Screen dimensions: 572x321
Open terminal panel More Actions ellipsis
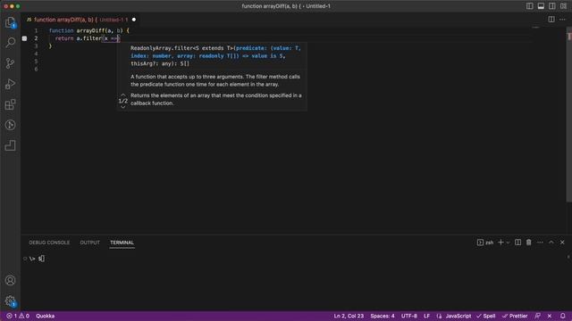pyautogui.click(x=540, y=243)
